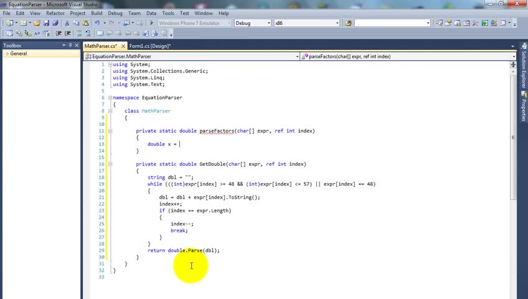Click the editor vertical scrollbar thumb
The image size is (528, 299).
513,138
